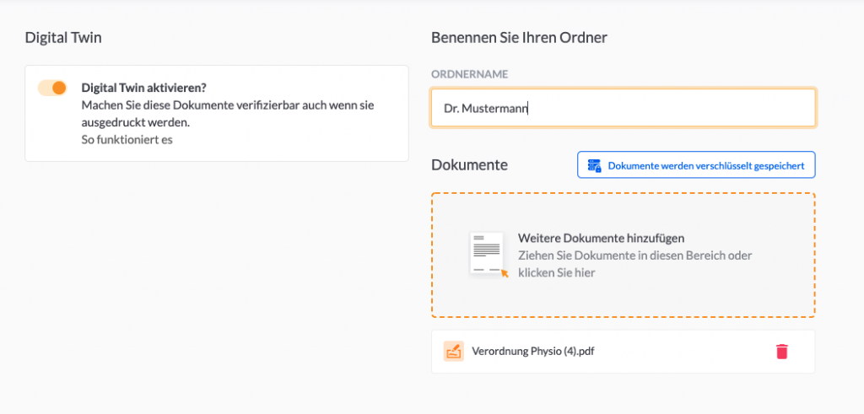Click the Digital Twin description text
The image size is (864, 414).
228,114
